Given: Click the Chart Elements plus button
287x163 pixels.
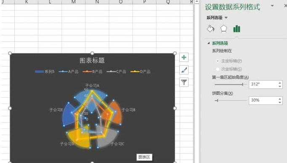Looking at the screenshot, I should 184,58.
